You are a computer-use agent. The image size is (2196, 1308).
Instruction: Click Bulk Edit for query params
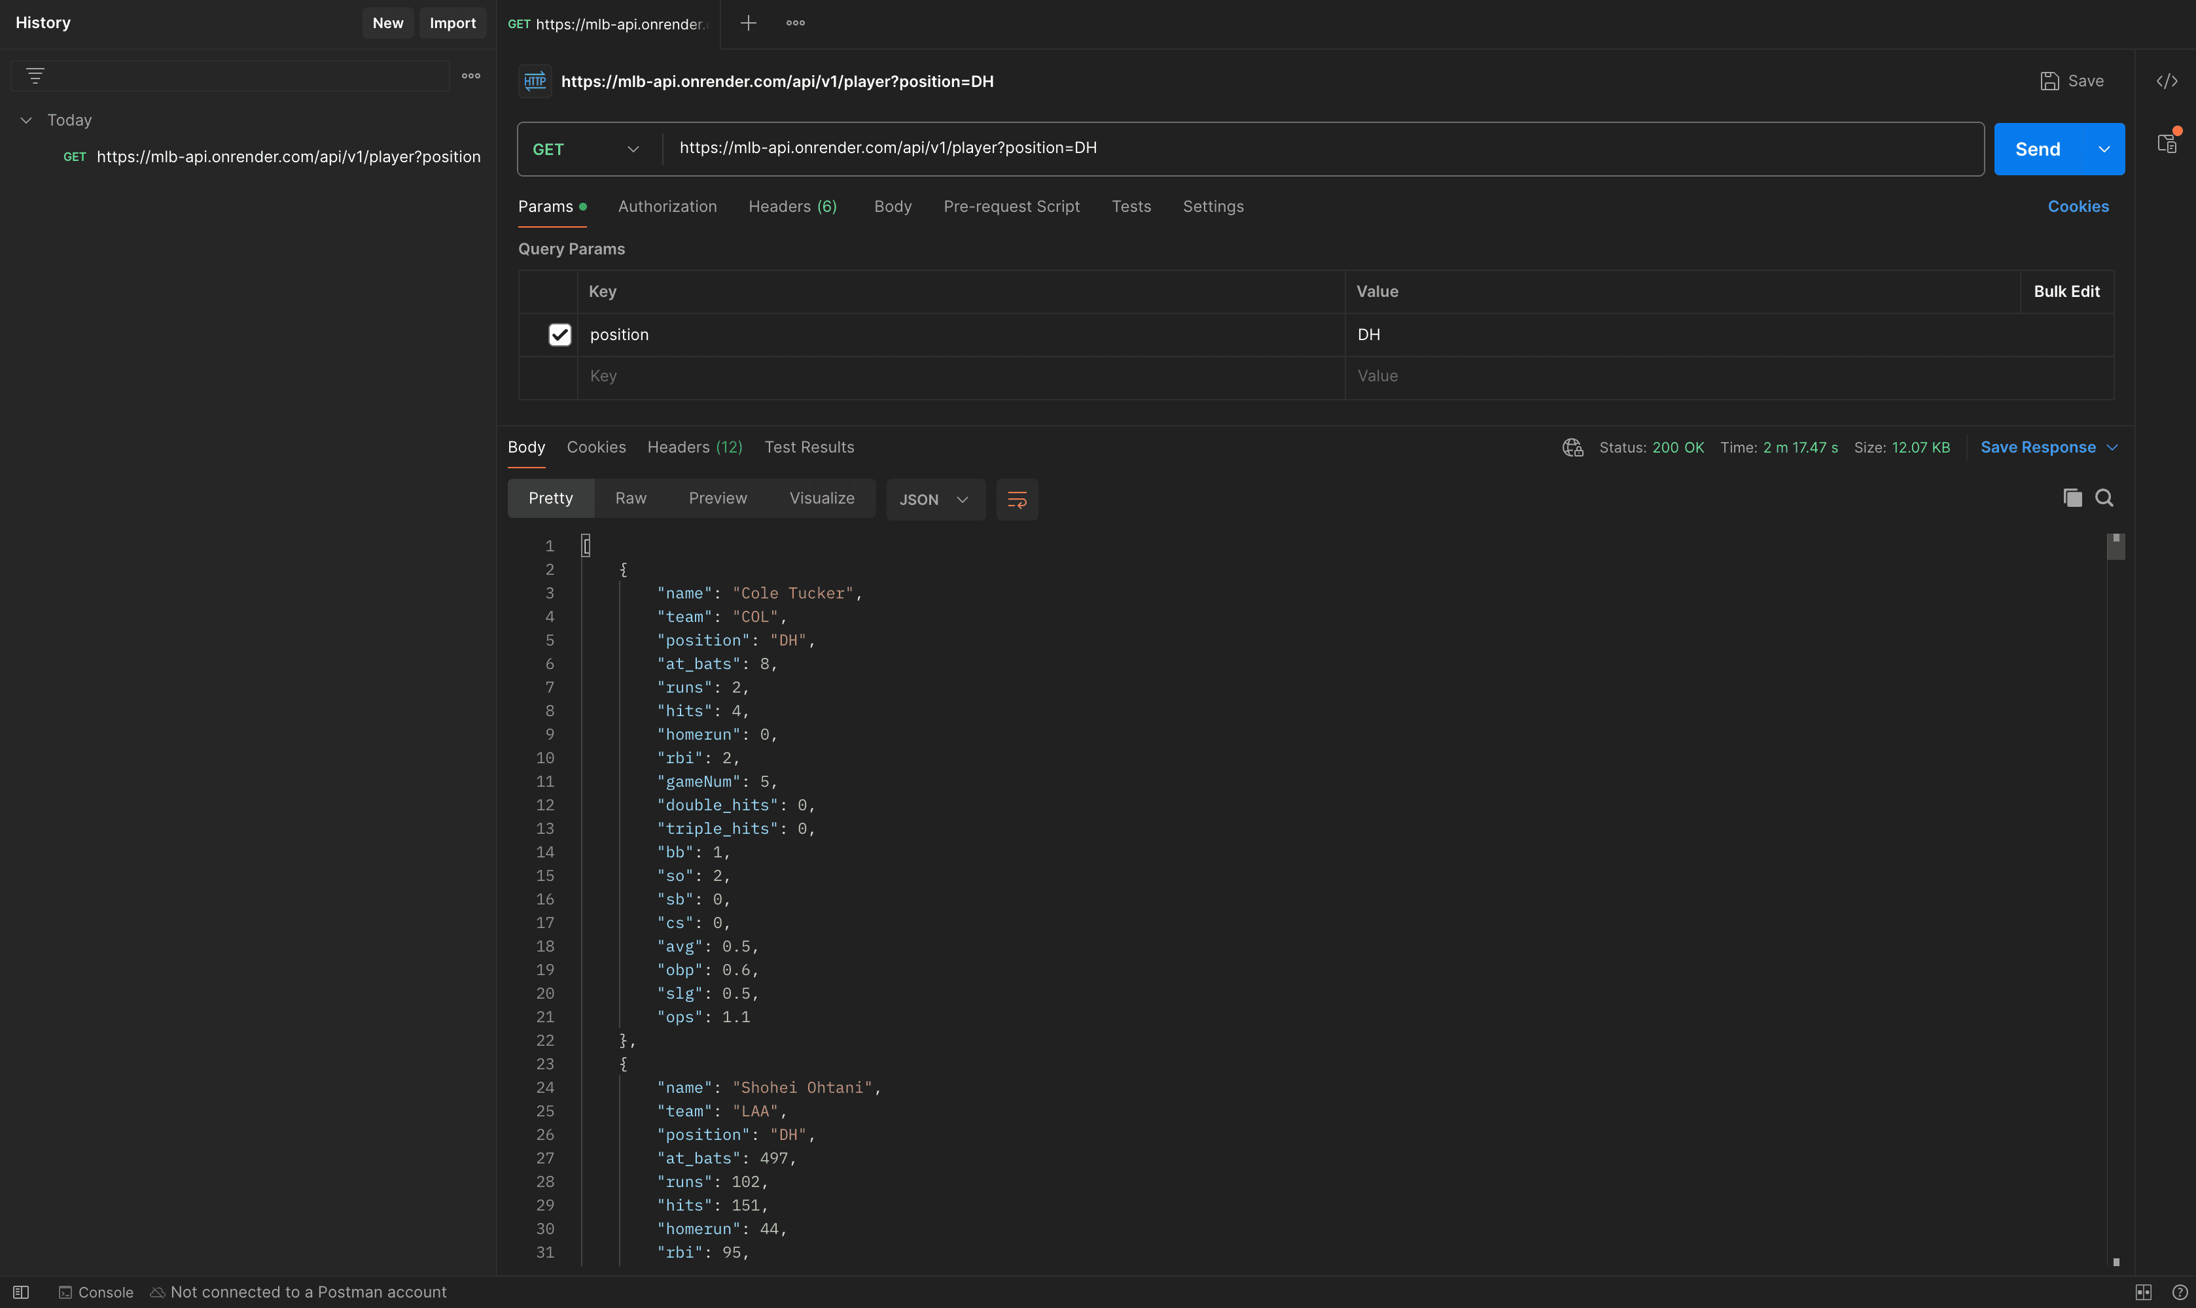click(2066, 292)
